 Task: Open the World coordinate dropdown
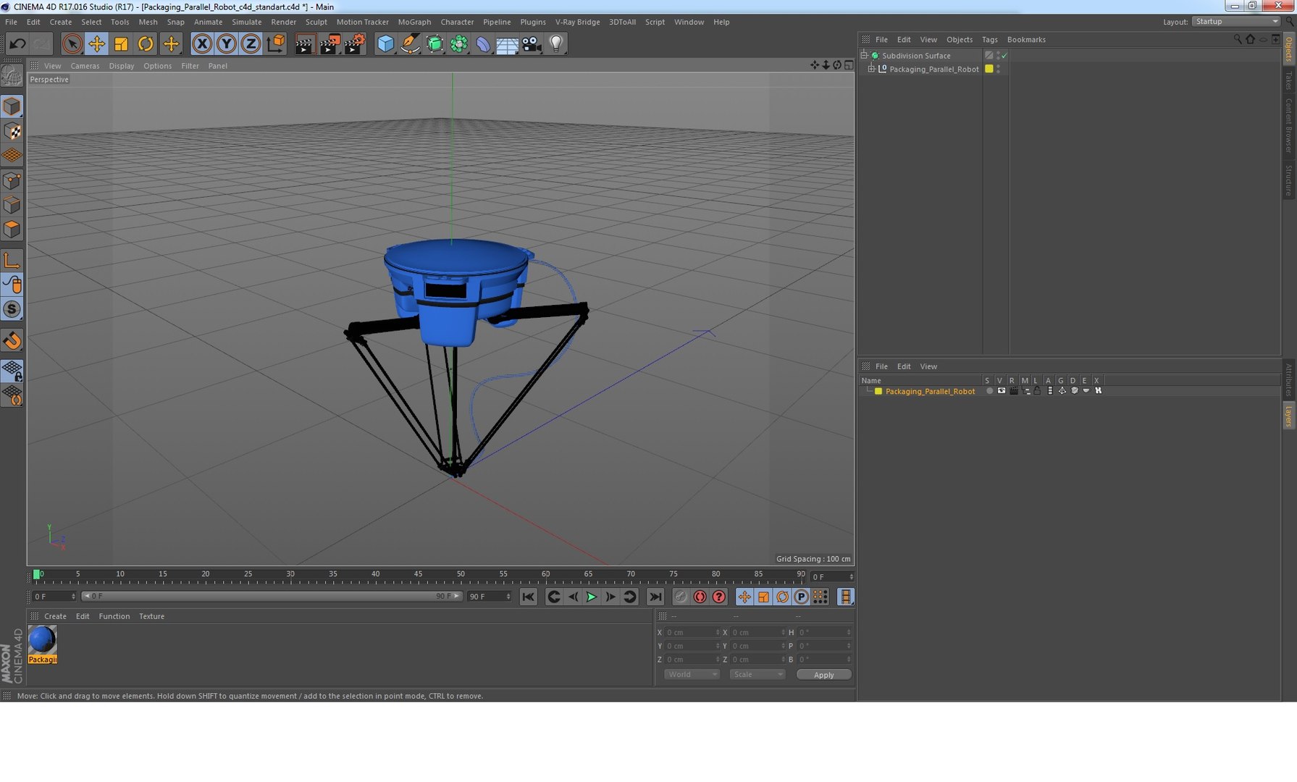(x=692, y=675)
